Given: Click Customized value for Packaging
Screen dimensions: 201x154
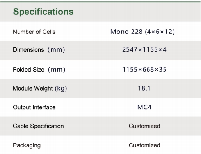Looking at the screenshot, I should (x=144, y=145).
